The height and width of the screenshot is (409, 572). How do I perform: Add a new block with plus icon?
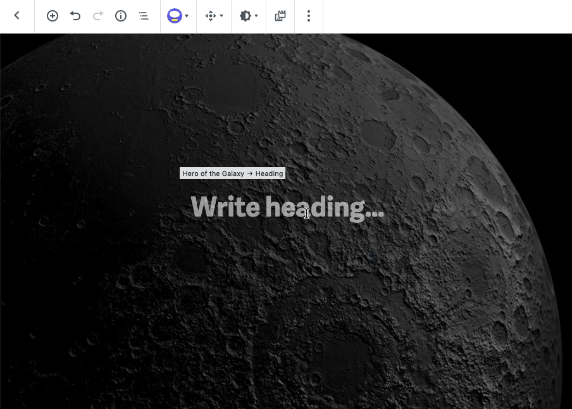click(53, 16)
